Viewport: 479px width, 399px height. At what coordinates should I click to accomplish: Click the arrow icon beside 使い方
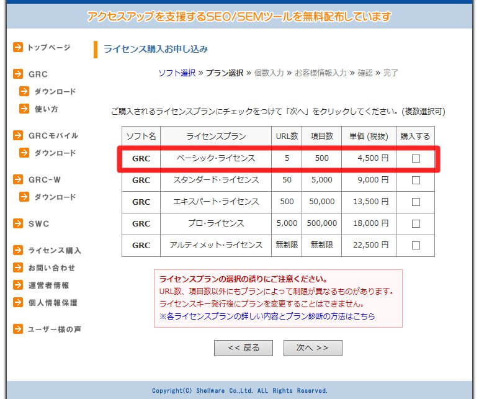point(24,109)
